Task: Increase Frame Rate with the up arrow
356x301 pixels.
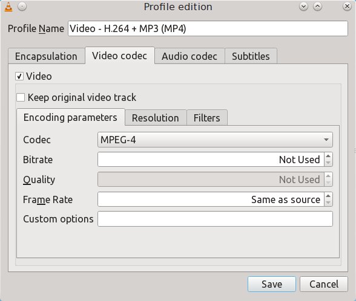Action: pos(328,196)
